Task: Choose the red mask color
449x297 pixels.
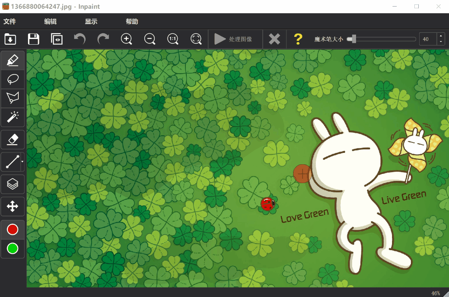Action: pyautogui.click(x=13, y=230)
